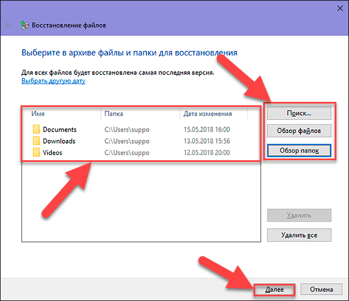Close the file restore window

[x=340, y=9]
